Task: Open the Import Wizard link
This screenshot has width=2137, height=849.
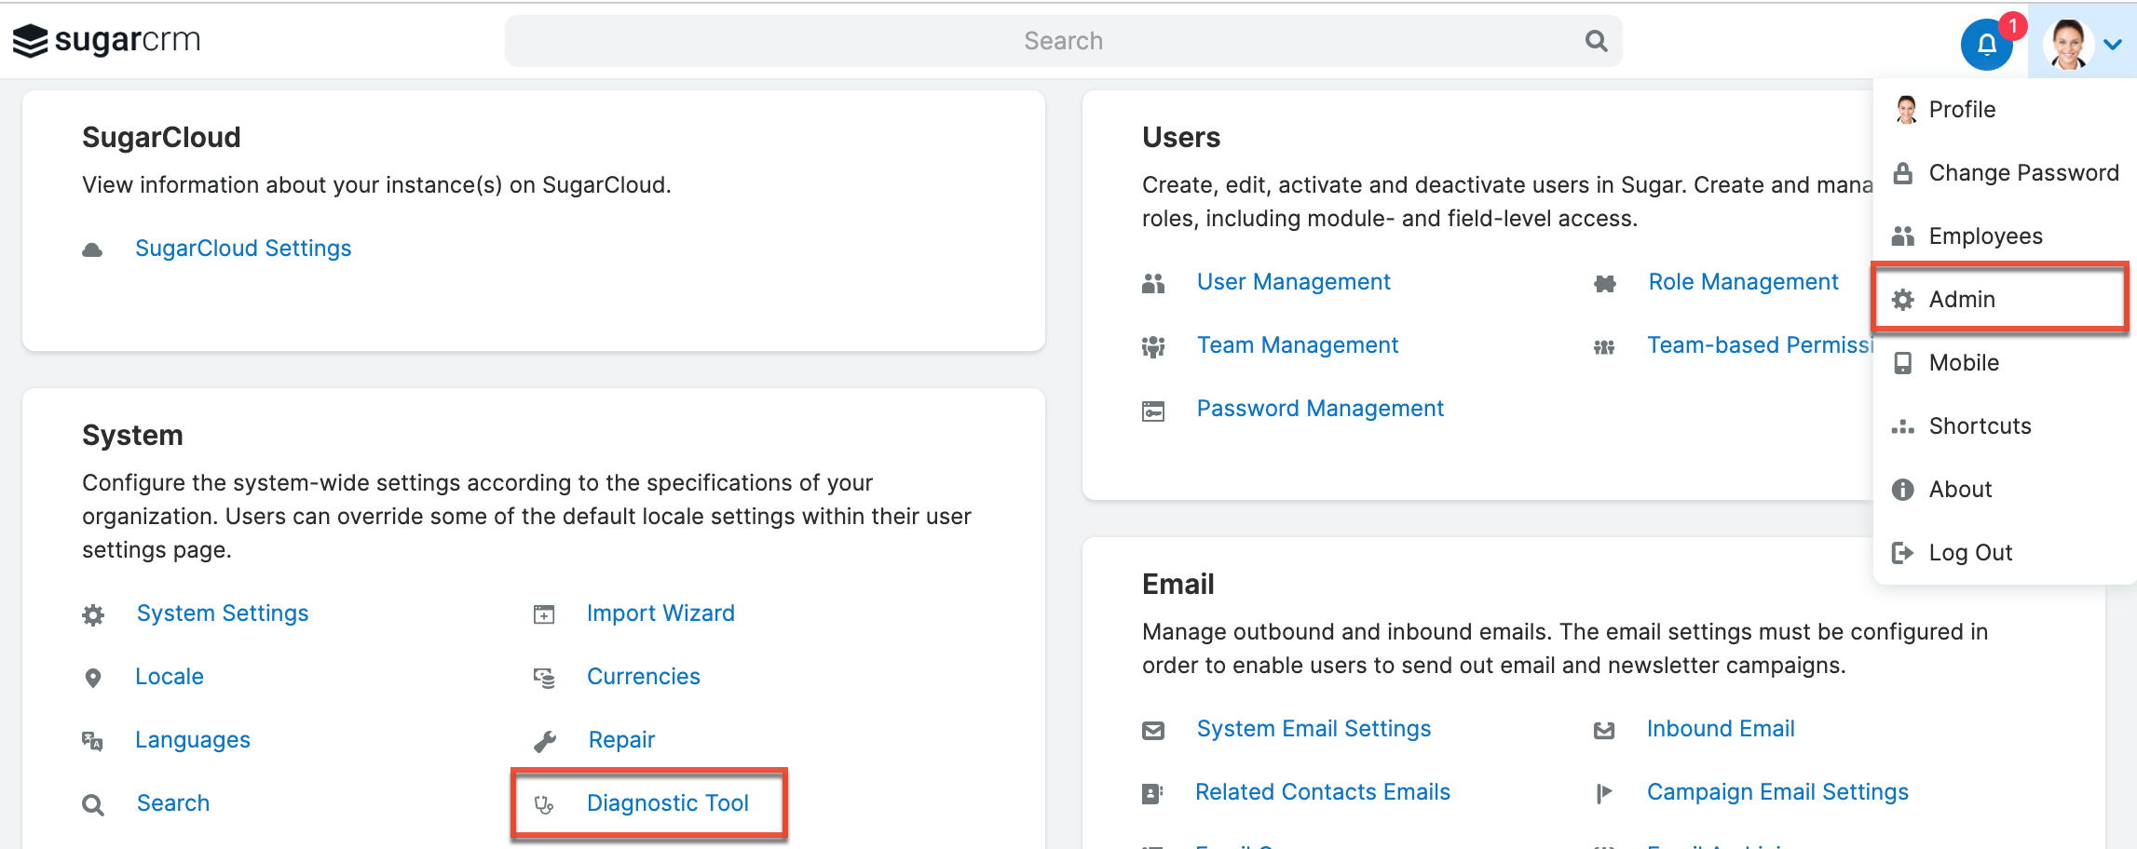Action: coord(660,613)
